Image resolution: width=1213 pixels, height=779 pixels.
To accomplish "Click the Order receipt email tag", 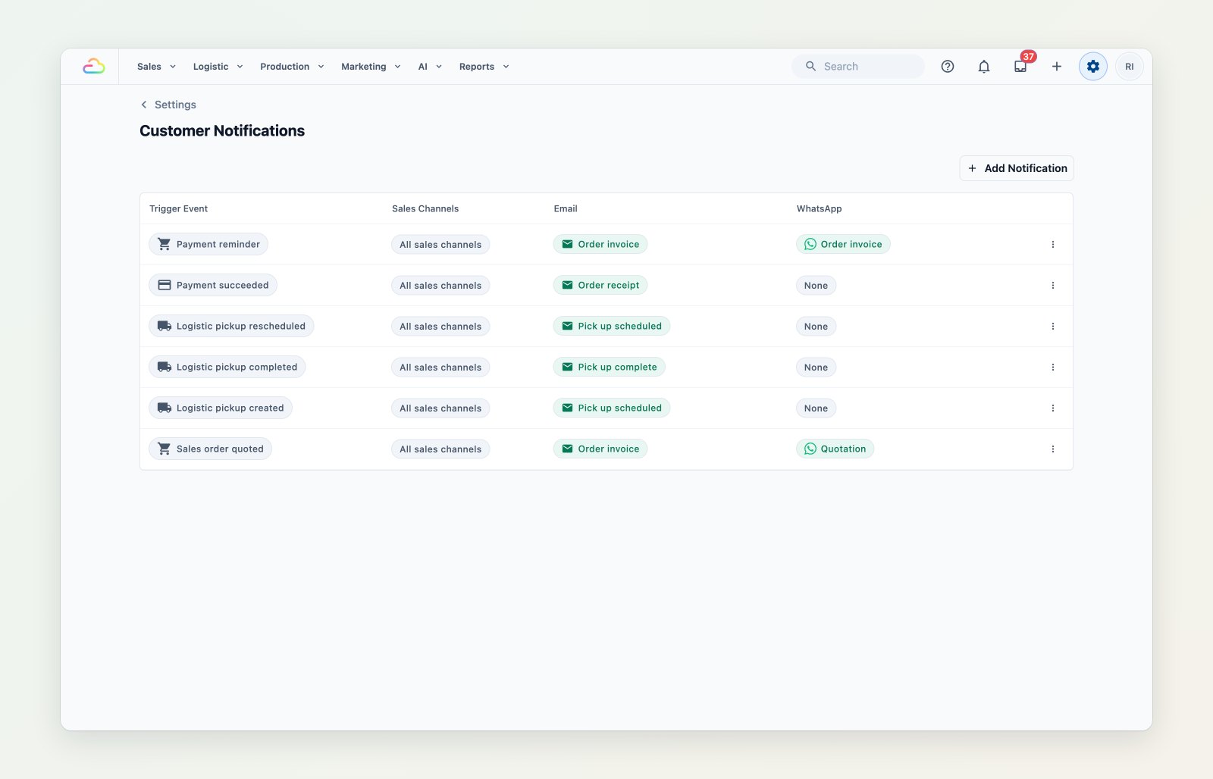I will point(600,285).
